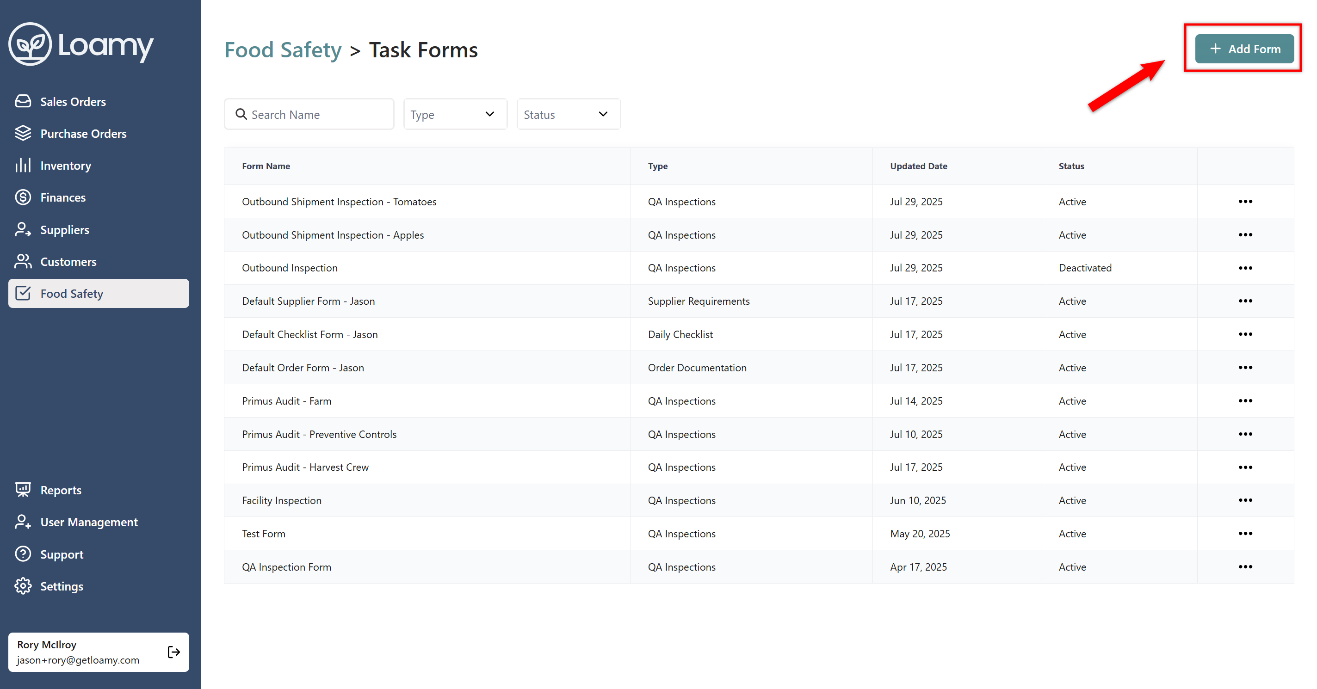Go to Purchase Orders section
Screen dimensions: 1317x689
coord(99,133)
